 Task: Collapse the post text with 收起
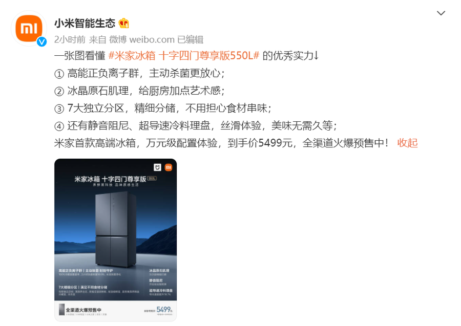[407, 143]
